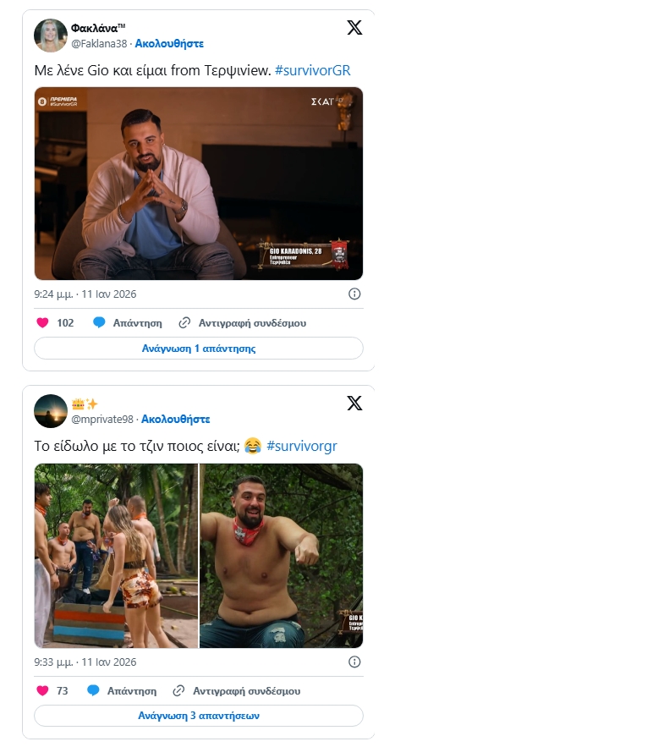
Task: Open mprivate98 profile avatar
Action: (x=50, y=410)
